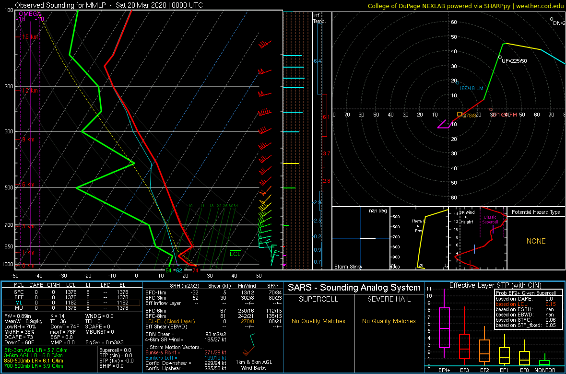Select the EFF parcel row

click(71, 297)
